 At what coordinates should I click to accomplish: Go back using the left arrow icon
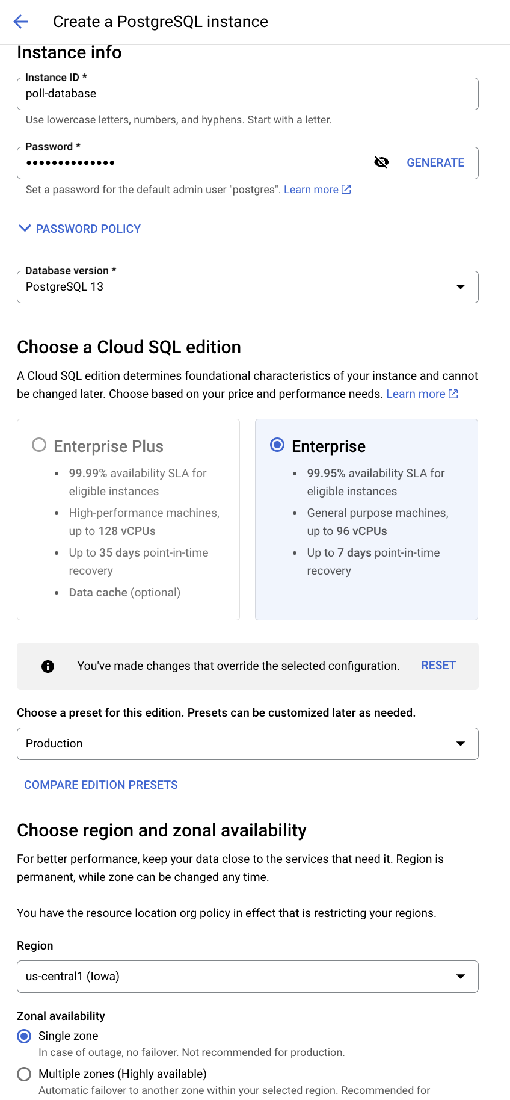[20, 22]
